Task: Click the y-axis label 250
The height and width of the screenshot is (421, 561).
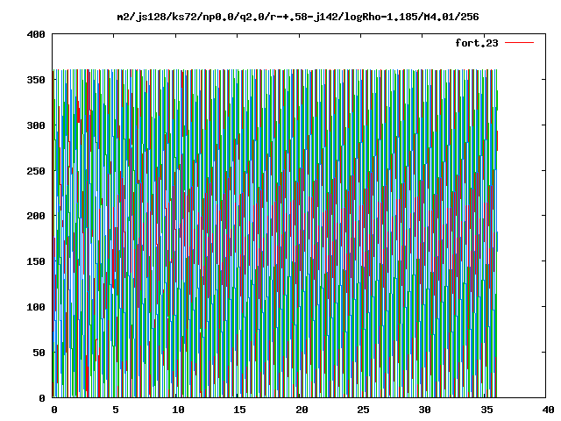Action: pyautogui.click(x=36, y=171)
